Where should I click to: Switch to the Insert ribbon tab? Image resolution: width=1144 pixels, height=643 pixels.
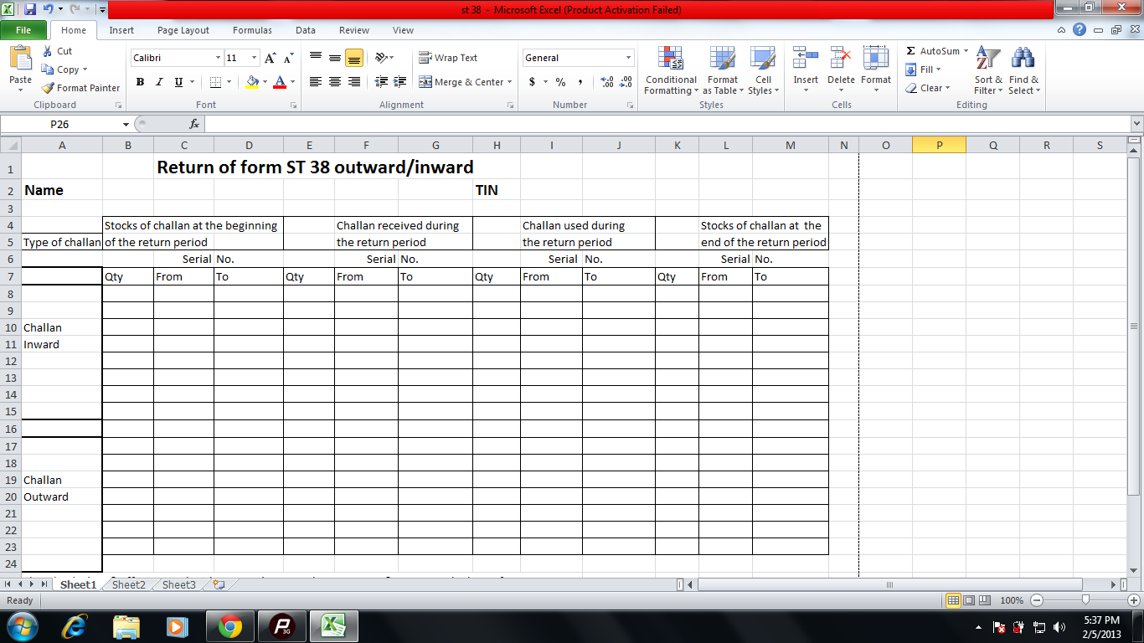[121, 30]
